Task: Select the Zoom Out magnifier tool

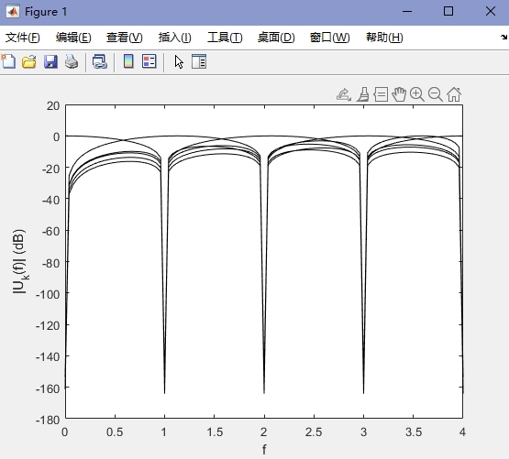Action: [x=436, y=94]
